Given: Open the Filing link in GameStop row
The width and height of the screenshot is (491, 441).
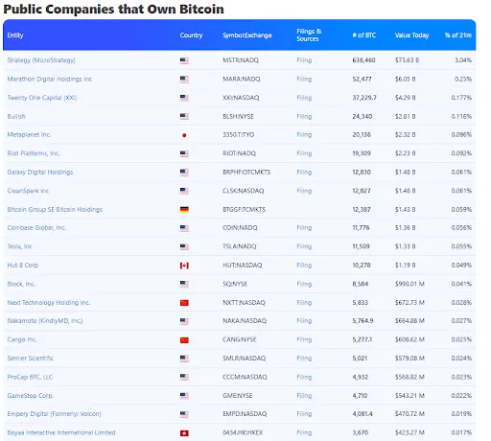Looking at the screenshot, I should (x=304, y=395).
